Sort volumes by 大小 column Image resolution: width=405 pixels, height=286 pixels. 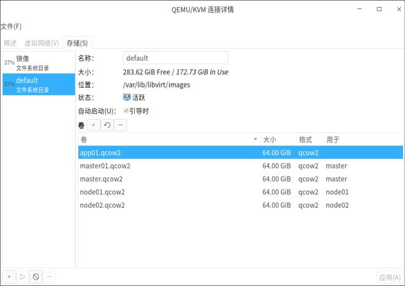pos(278,139)
